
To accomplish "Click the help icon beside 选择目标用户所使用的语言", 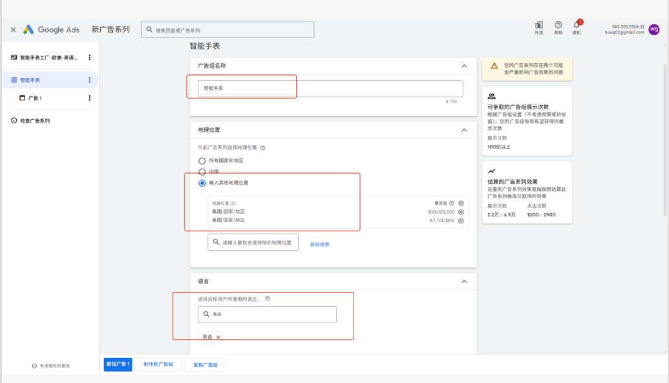I will [268, 298].
